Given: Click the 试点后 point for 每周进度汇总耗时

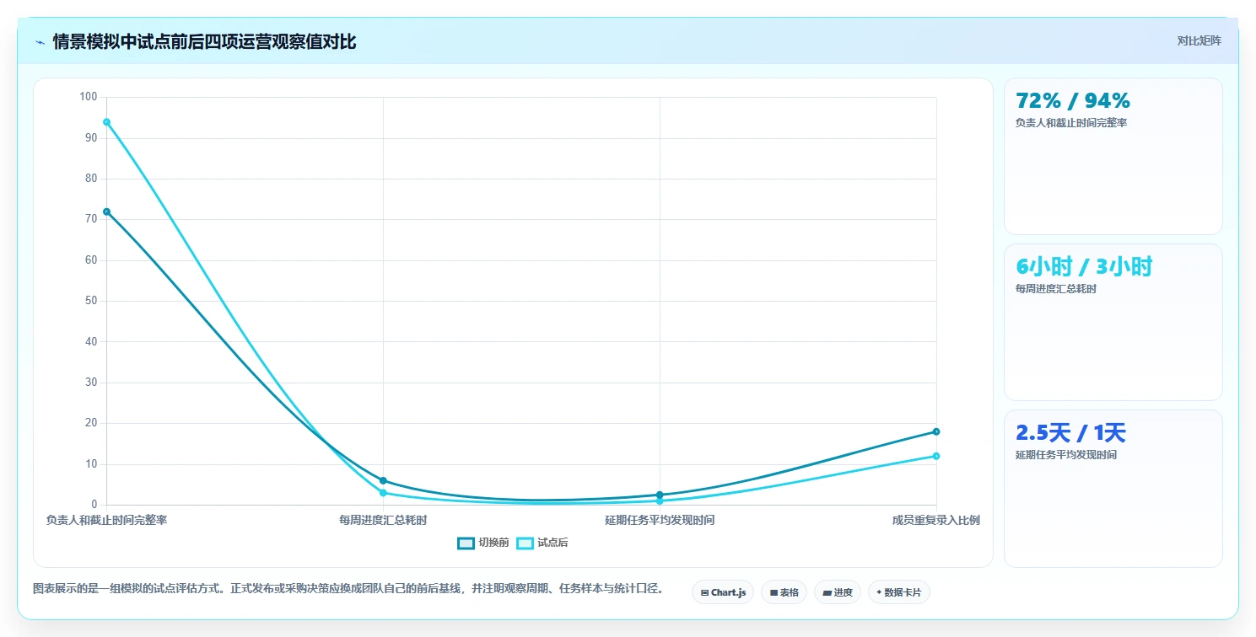Looking at the screenshot, I should click(383, 493).
